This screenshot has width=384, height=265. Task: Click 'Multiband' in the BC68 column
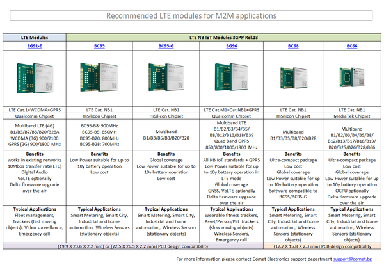[293, 132]
